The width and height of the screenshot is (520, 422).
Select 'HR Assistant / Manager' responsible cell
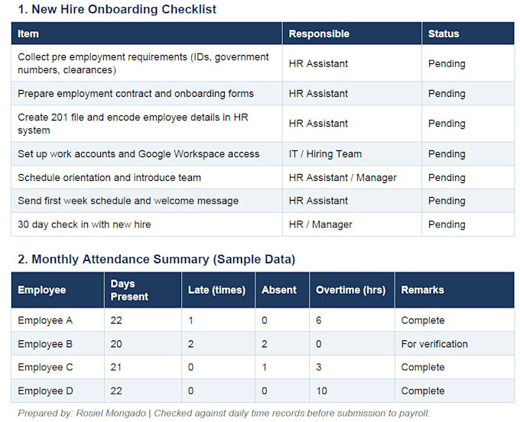point(352,177)
